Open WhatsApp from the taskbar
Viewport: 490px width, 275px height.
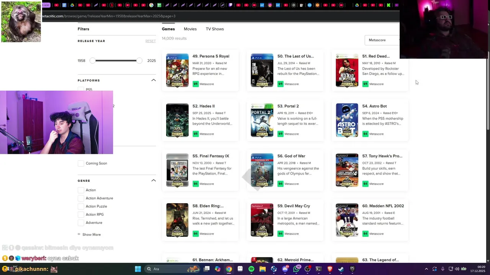[296, 269]
